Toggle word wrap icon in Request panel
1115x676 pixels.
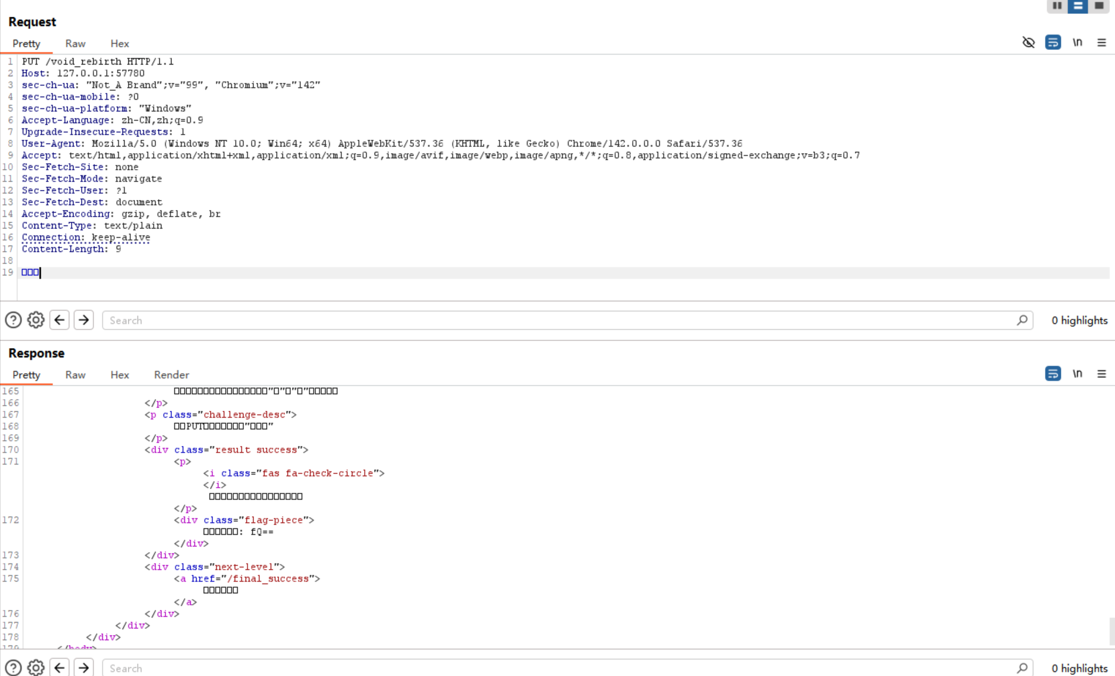coord(1053,42)
